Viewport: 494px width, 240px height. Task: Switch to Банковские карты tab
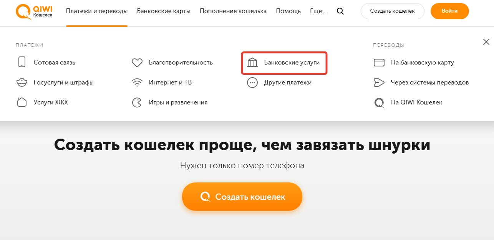point(164,11)
